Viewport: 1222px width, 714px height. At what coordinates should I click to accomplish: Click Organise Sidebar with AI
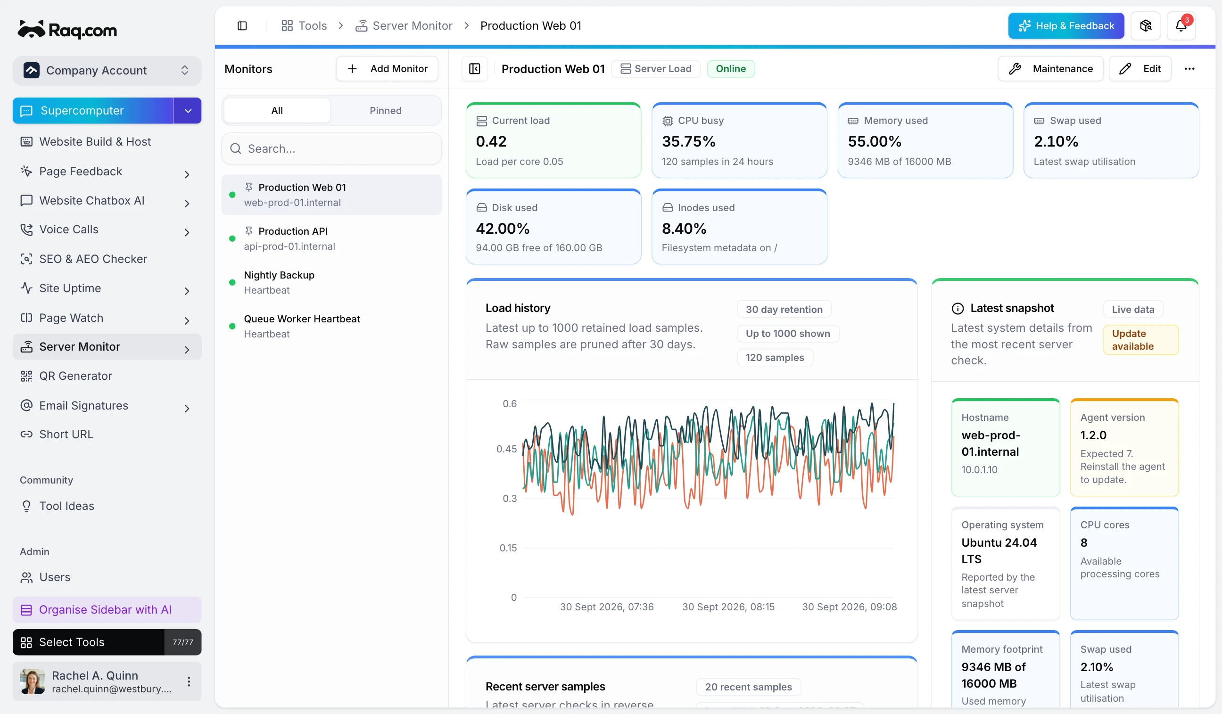(107, 609)
